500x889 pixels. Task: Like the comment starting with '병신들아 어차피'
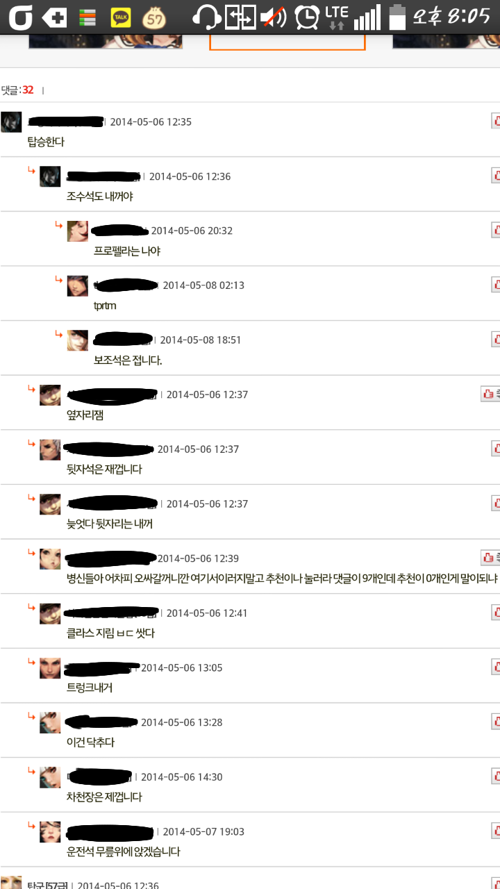point(490,558)
